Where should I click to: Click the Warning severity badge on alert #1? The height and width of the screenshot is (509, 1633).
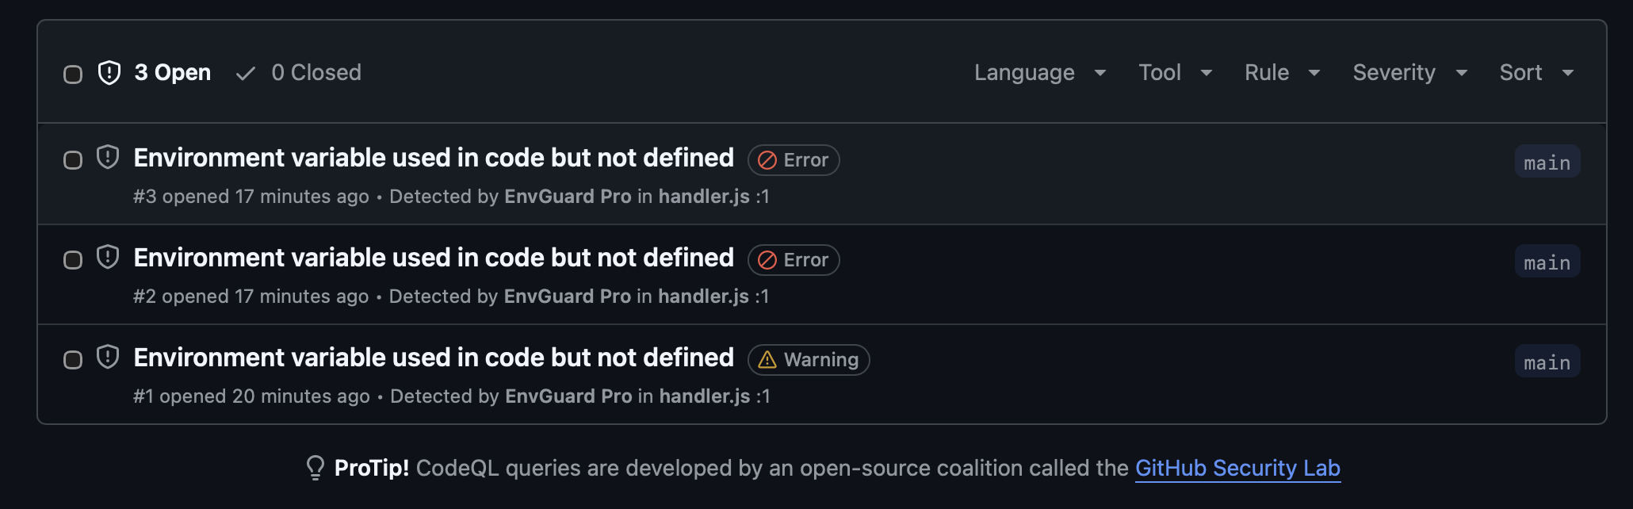(x=808, y=359)
